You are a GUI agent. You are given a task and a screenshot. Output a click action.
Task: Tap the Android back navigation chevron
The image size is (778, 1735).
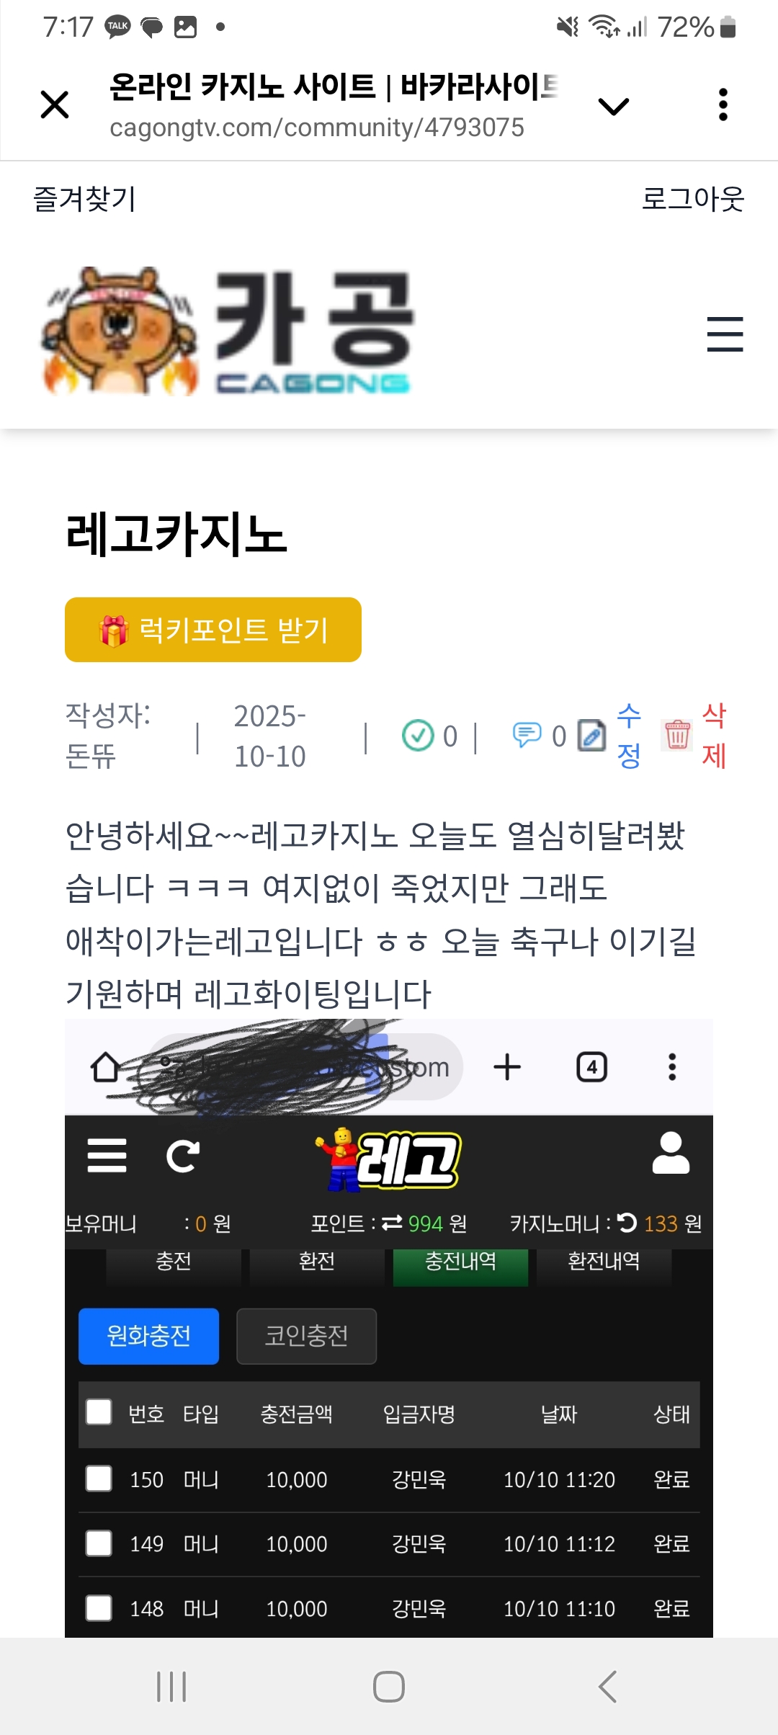(x=607, y=1686)
